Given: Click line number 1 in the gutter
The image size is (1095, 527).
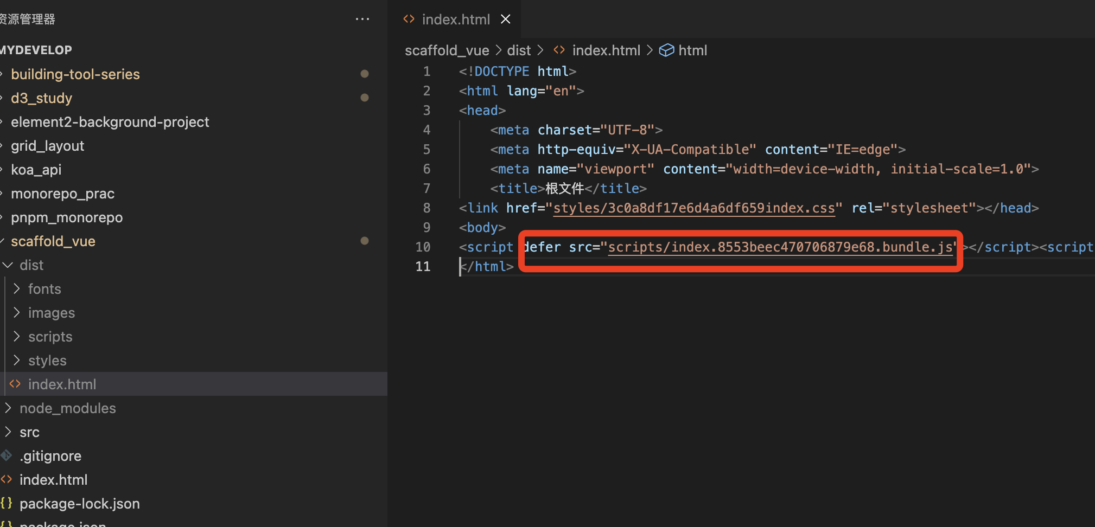Looking at the screenshot, I should click(x=426, y=72).
